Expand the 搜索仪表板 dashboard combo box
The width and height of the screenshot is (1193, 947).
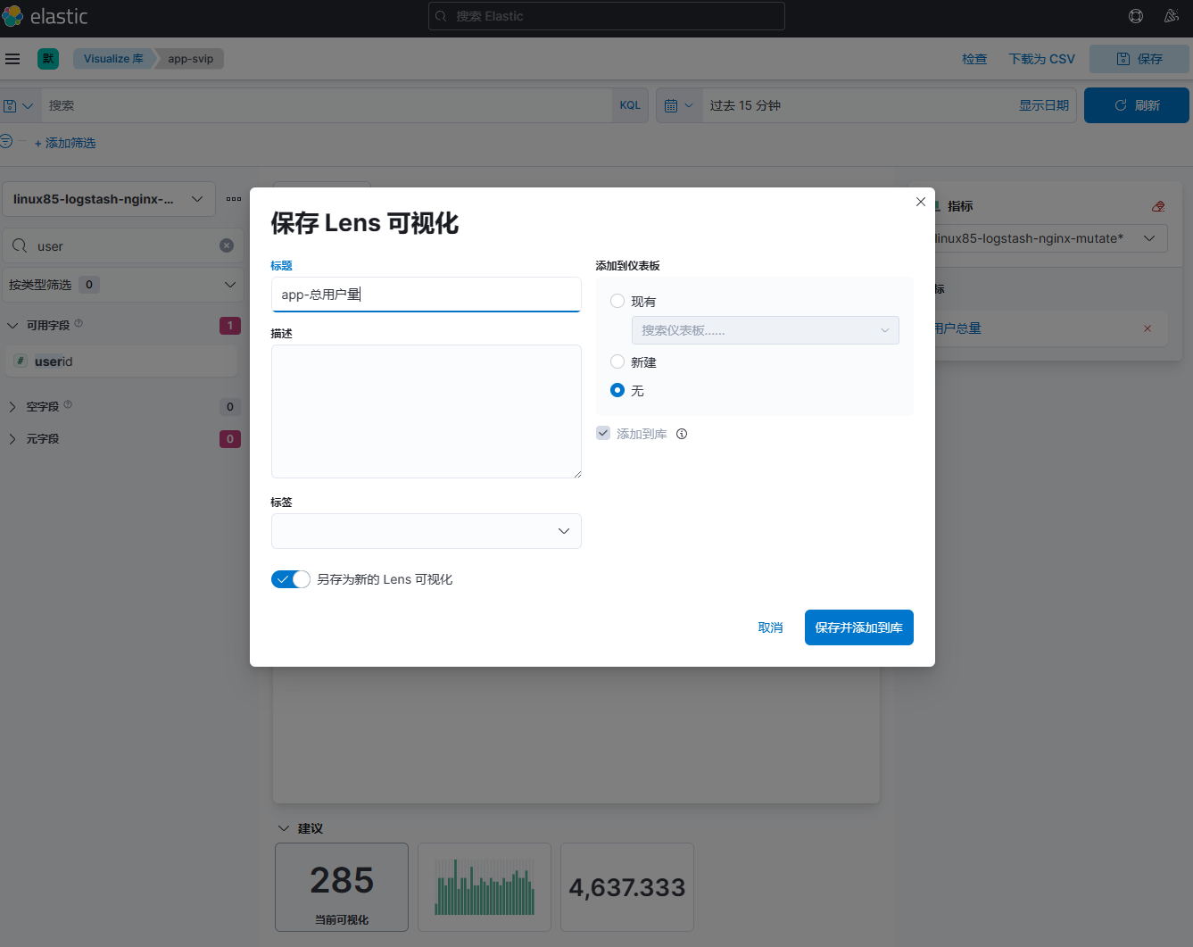(x=765, y=330)
